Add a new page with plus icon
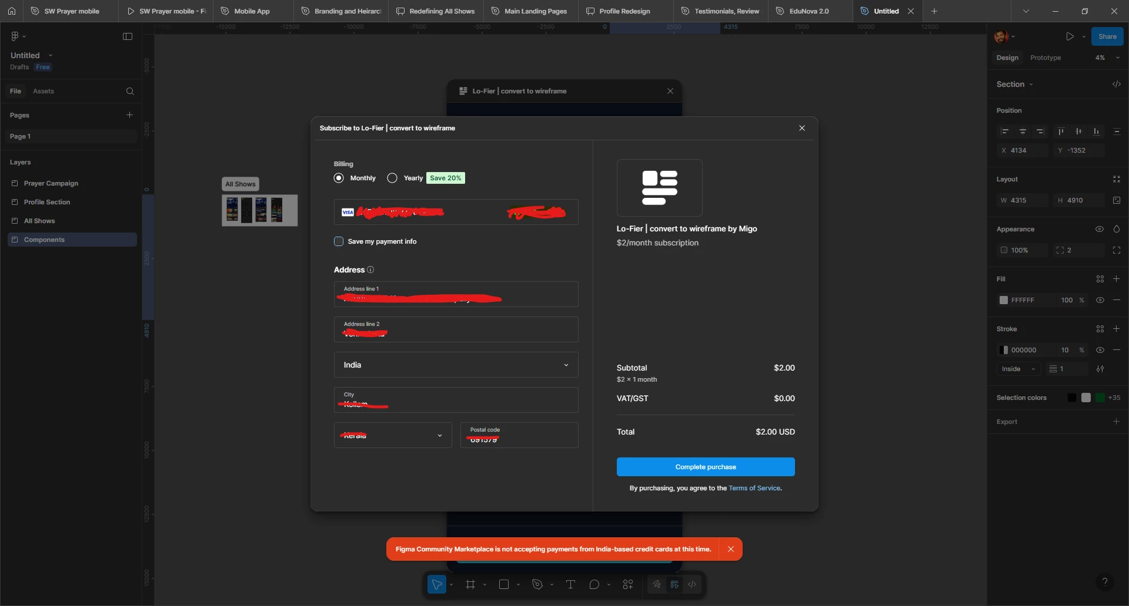The width and height of the screenshot is (1129, 606). click(x=129, y=115)
